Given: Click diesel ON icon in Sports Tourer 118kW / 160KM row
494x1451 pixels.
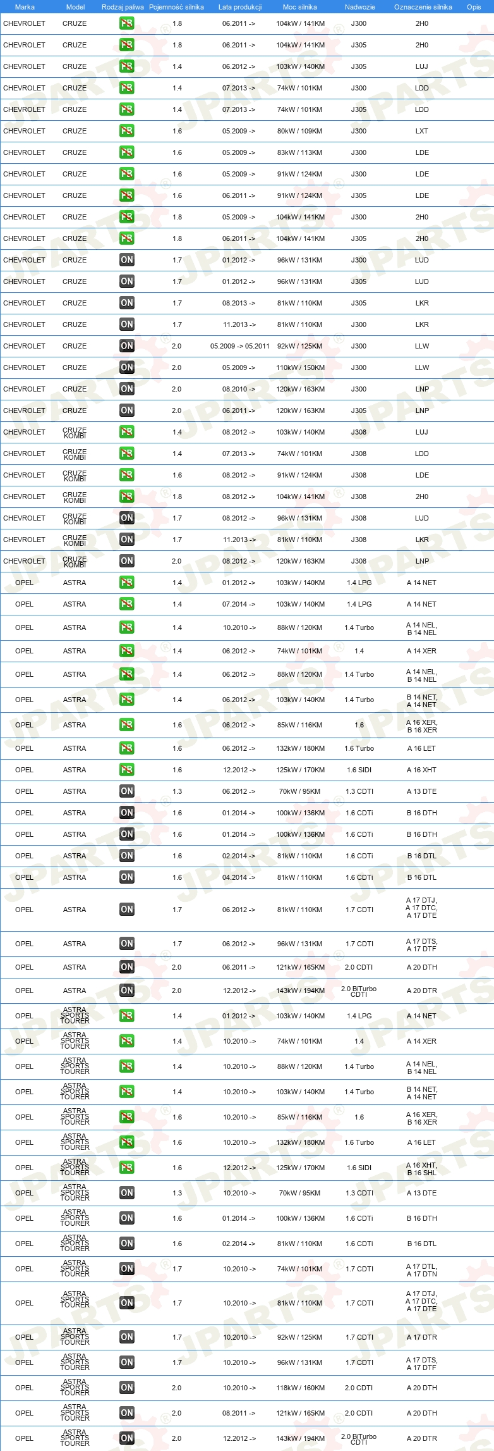Looking at the screenshot, I should pos(126,1388).
